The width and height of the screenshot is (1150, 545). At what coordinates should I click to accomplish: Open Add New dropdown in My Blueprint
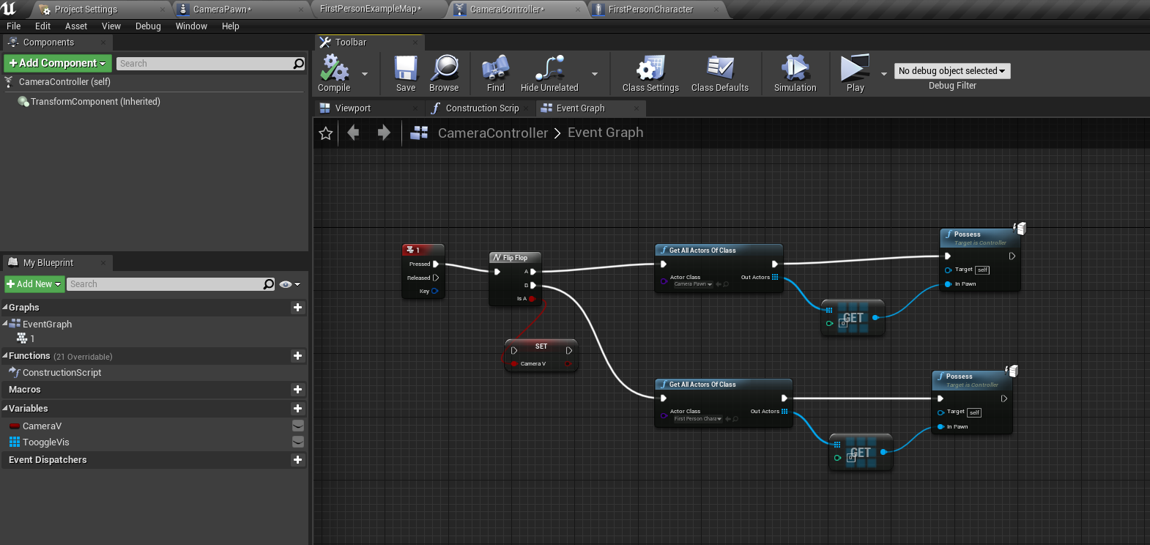pyautogui.click(x=34, y=284)
